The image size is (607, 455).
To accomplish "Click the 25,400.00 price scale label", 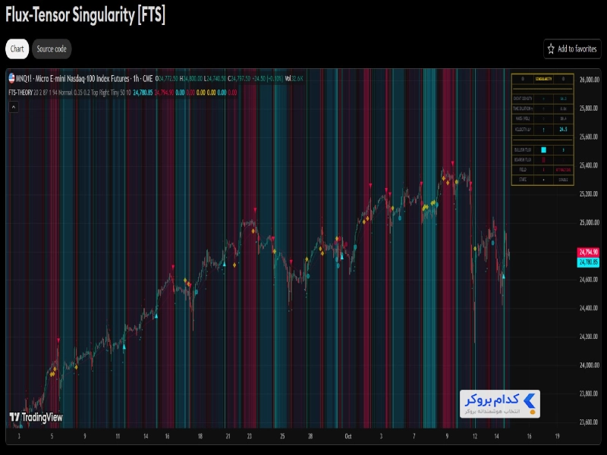I will pyautogui.click(x=590, y=165).
